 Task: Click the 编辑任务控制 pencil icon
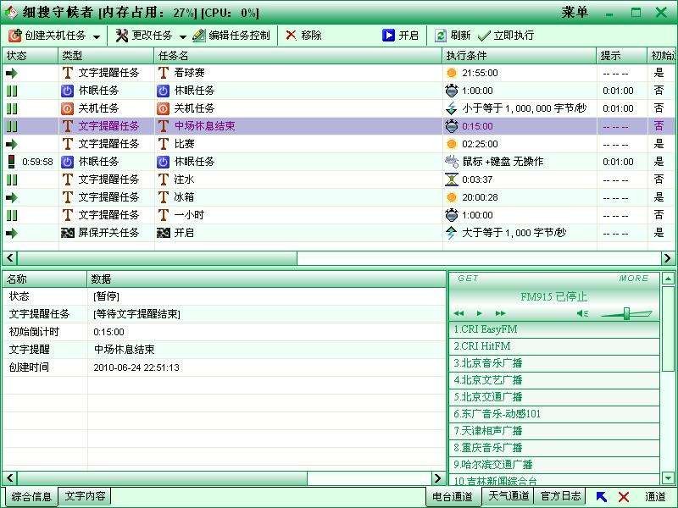point(197,36)
